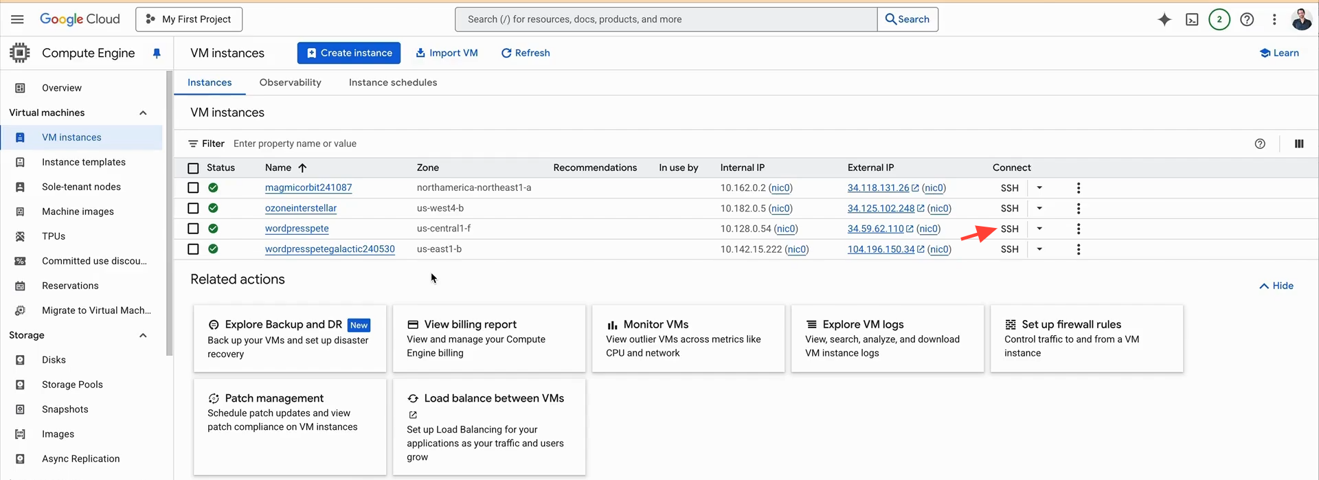The width and height of the screenshot is (1319, 480).
Task: Open more actions menu for wordpresspete
Action: click(1079, 229)
